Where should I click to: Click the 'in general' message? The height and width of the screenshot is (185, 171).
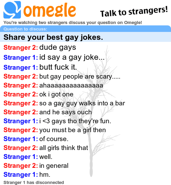[x=54, y=166]
